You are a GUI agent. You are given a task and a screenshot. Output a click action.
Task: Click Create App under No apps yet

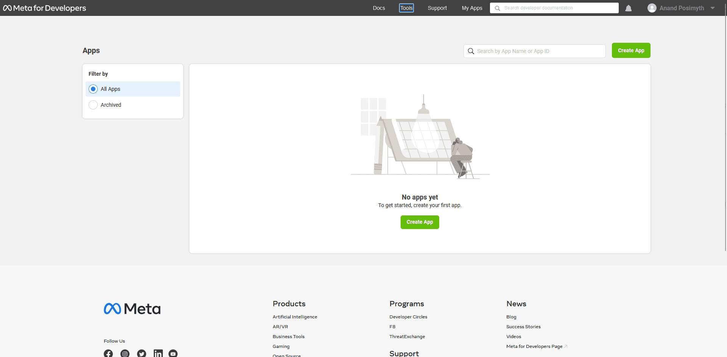[420, 222]
